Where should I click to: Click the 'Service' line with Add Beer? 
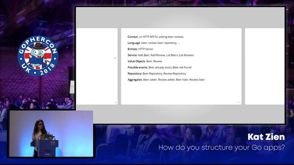(160, 55)
